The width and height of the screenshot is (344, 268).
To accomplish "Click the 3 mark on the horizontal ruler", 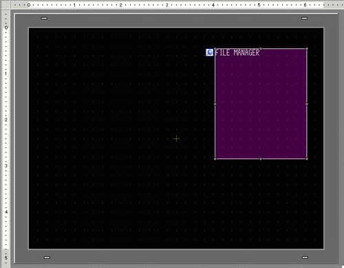I will (x=166, y=5).
